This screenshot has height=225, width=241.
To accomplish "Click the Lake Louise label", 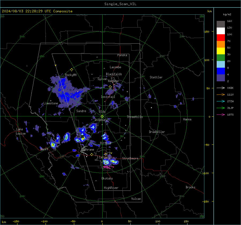I will 21,131.
